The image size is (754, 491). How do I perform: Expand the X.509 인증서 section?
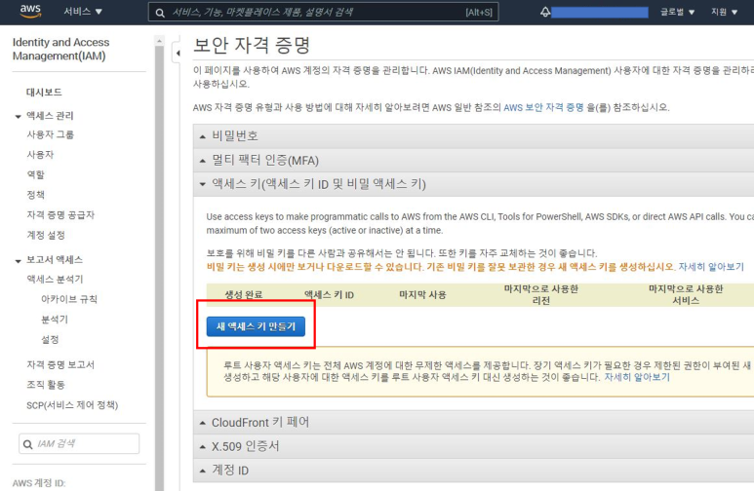tap(474, 446)
